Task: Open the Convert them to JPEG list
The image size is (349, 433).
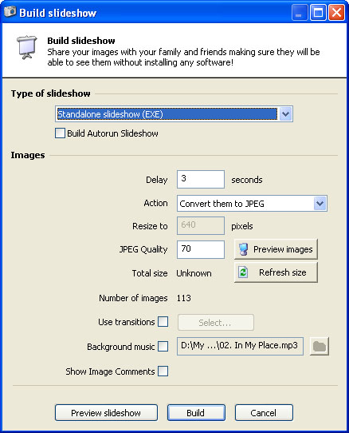Action: click(x=252, y=204)
